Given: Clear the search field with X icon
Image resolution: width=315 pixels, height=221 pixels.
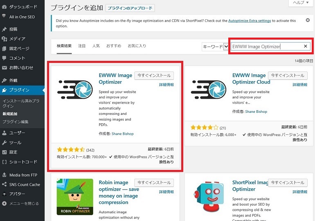Looking at the screenshot, I should click(x=305, y=47).
